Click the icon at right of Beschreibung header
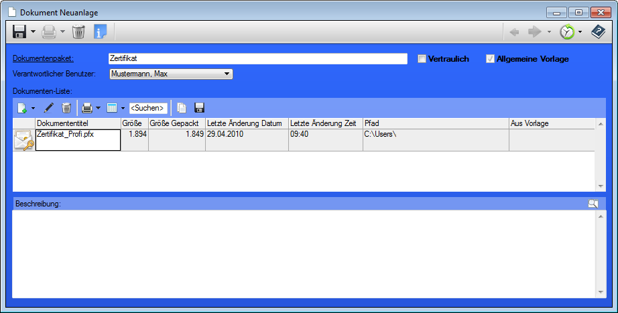 click(x=593, y=204)
